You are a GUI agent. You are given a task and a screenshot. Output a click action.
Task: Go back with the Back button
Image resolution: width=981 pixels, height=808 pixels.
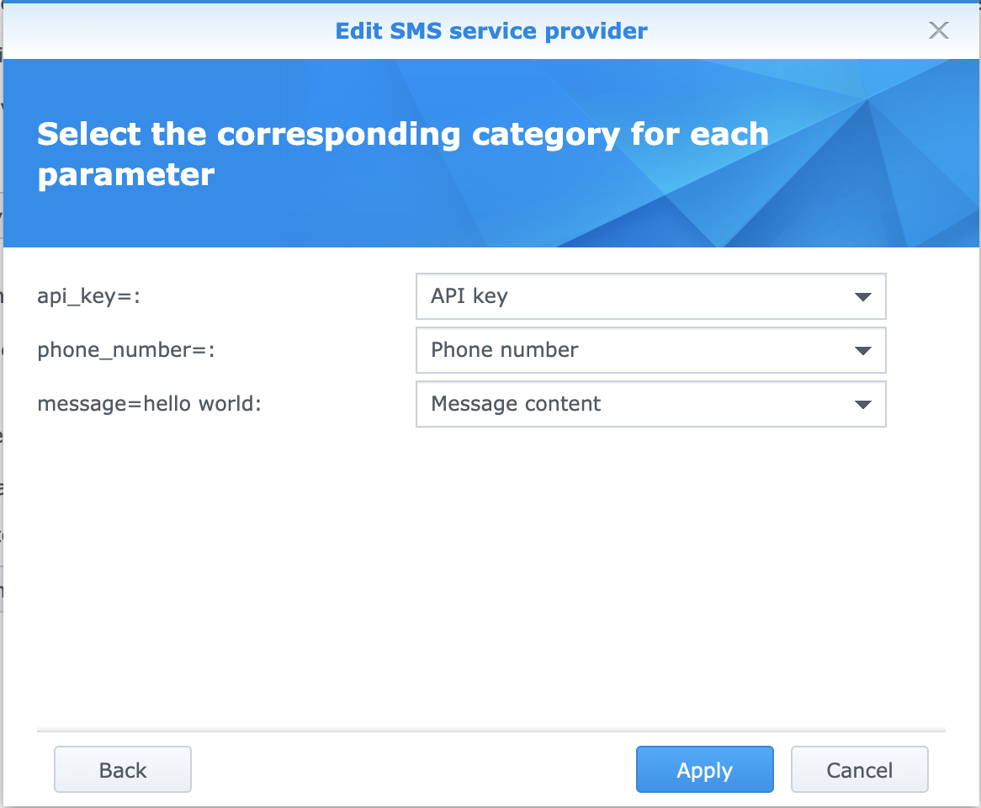tap(123, 769)
